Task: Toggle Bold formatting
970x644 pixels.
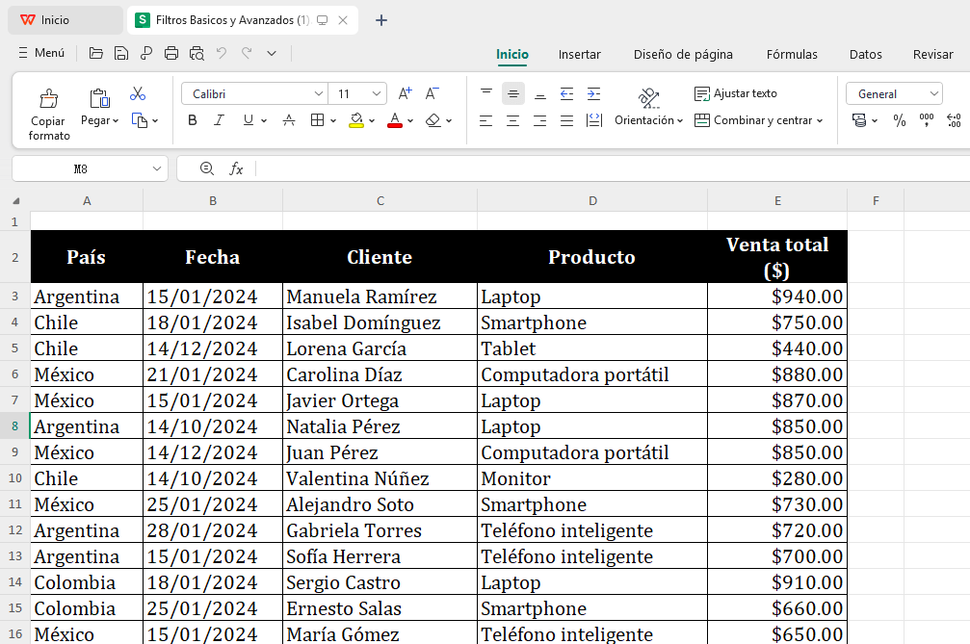Action: pyautogui.click(x=193, y=120)
